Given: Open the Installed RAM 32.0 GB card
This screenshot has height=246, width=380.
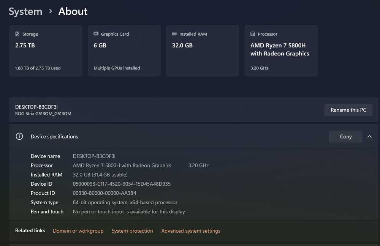Looking at the screenshot, I should pyautogui.click(x=203, y=50).
